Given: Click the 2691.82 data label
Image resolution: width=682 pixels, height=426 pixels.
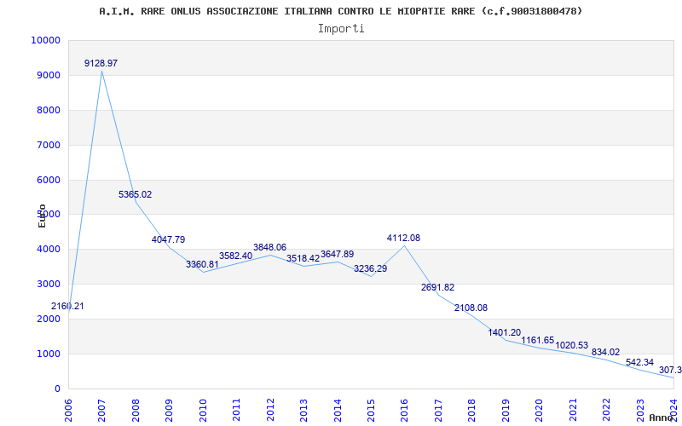Looking at the screenshot, I should 437,287.
